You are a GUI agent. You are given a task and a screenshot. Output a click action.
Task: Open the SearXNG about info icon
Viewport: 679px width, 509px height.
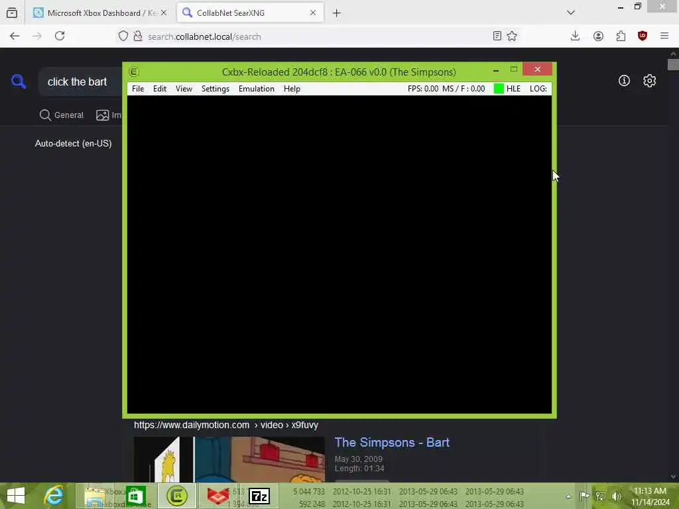tap(624, 80)
